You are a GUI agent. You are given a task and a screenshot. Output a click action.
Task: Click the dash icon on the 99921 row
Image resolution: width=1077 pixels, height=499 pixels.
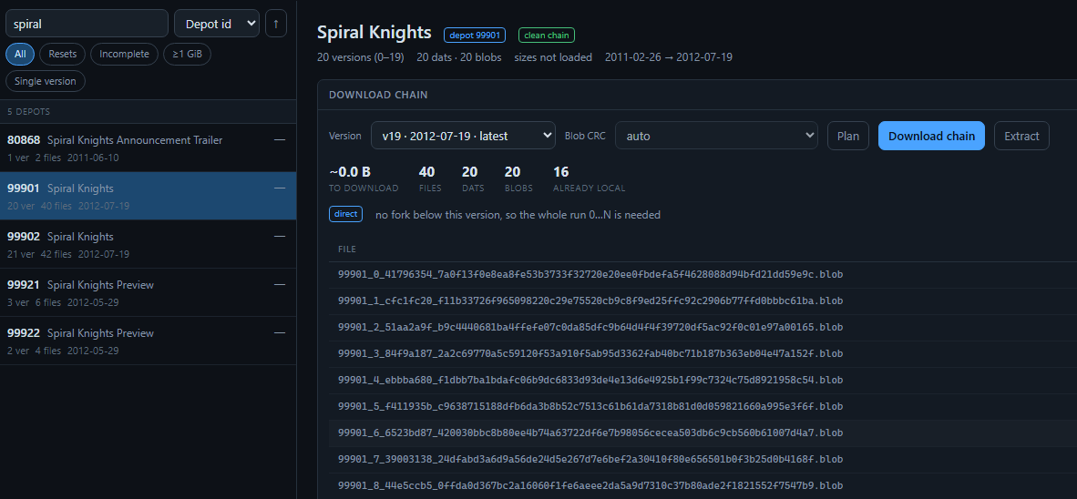click(280, 285)
